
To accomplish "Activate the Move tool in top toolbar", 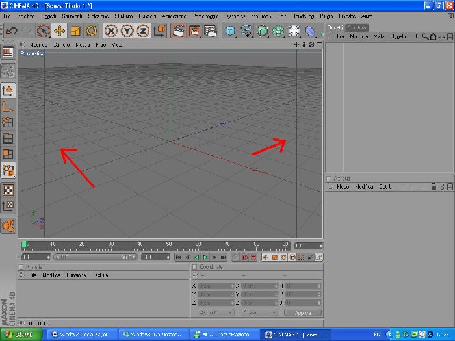I will coord(59,31).
